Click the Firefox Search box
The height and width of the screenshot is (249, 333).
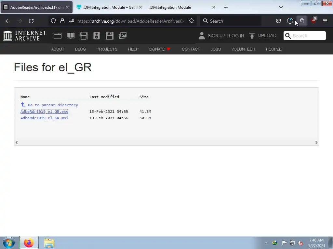pos(231,21)
